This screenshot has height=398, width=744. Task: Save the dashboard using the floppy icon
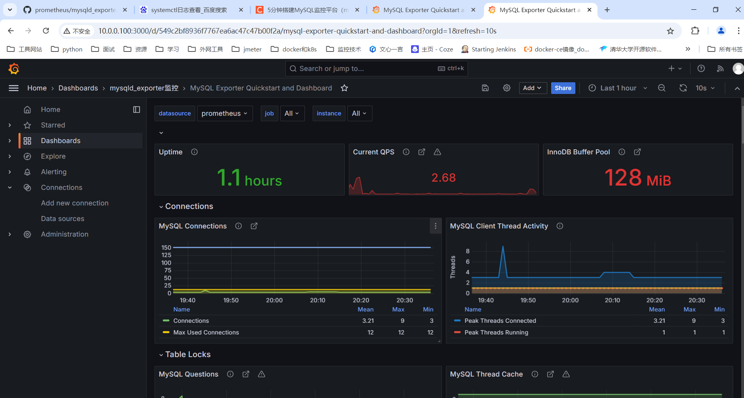point(485,88)
